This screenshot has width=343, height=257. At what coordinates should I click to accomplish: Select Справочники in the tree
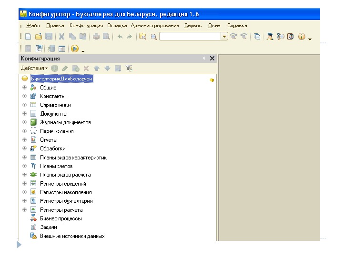tap(55, 105)
